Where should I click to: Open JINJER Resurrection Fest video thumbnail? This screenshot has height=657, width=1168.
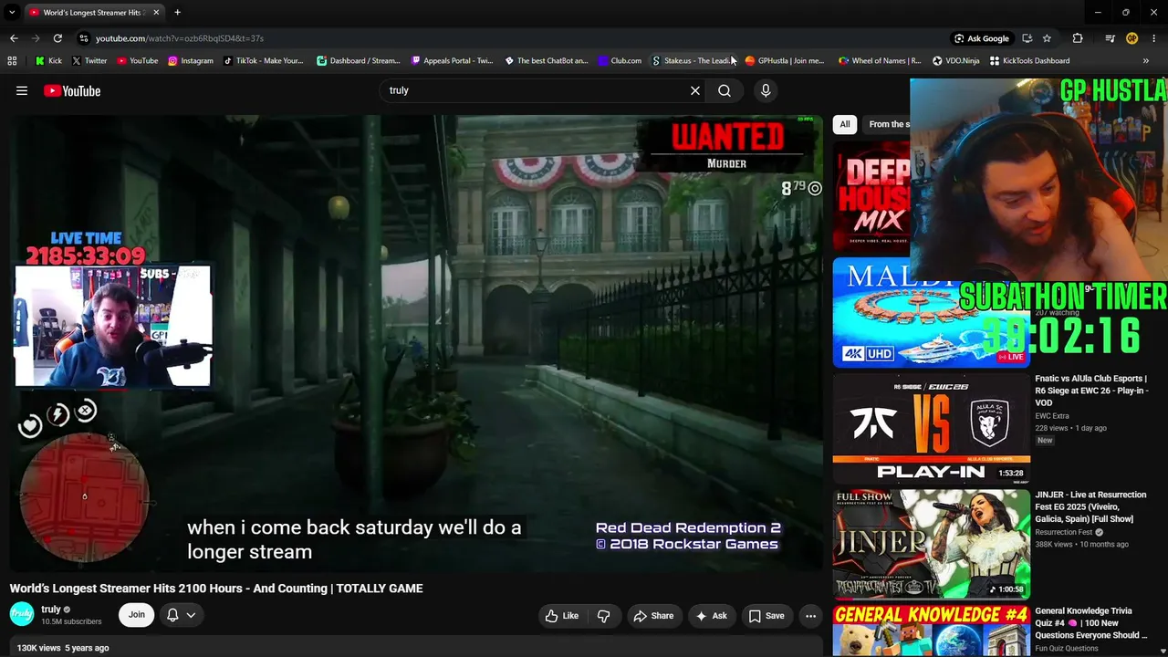pyautogui.click(x=932, y=544)
